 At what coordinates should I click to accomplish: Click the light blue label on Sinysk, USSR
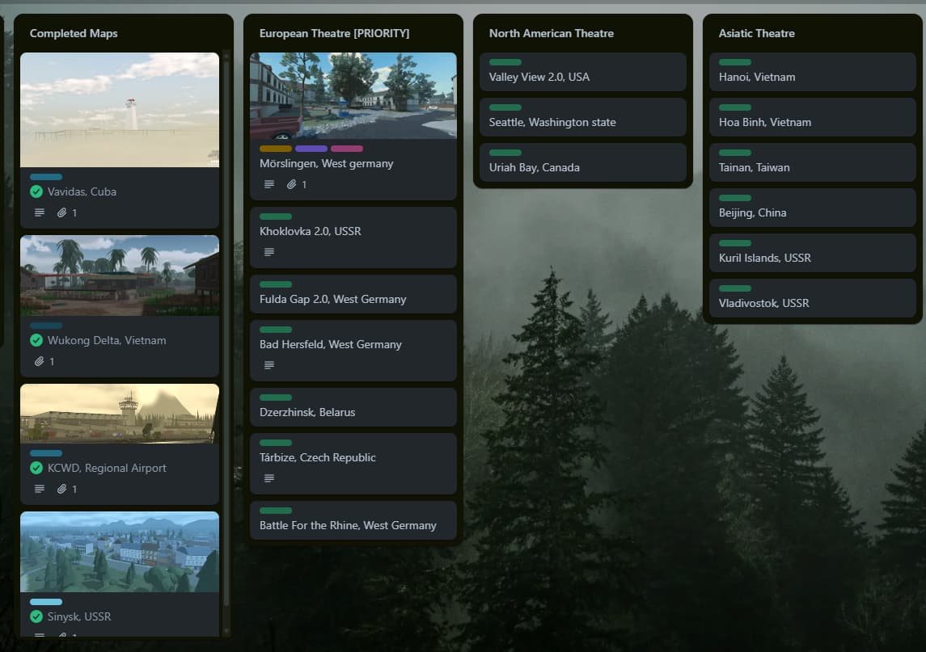(x=46, y=602)
